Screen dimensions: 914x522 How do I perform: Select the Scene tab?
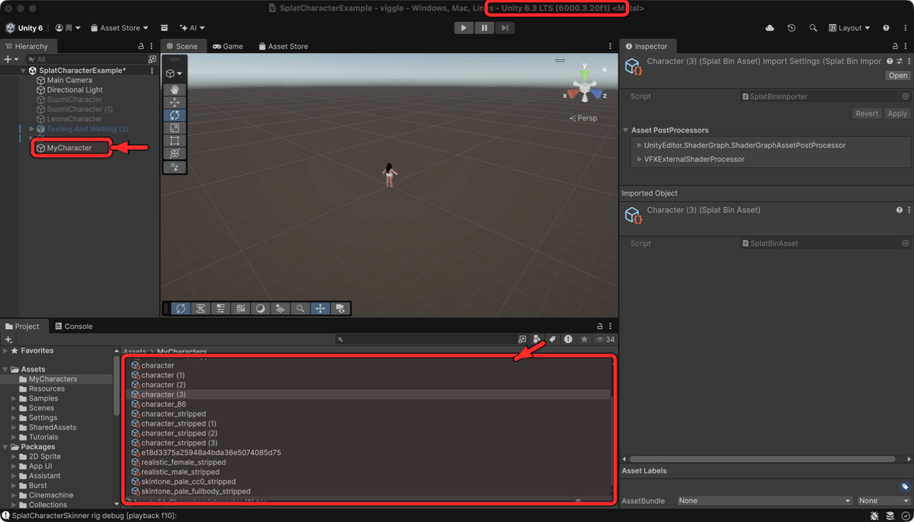click(x=182, y=46)
